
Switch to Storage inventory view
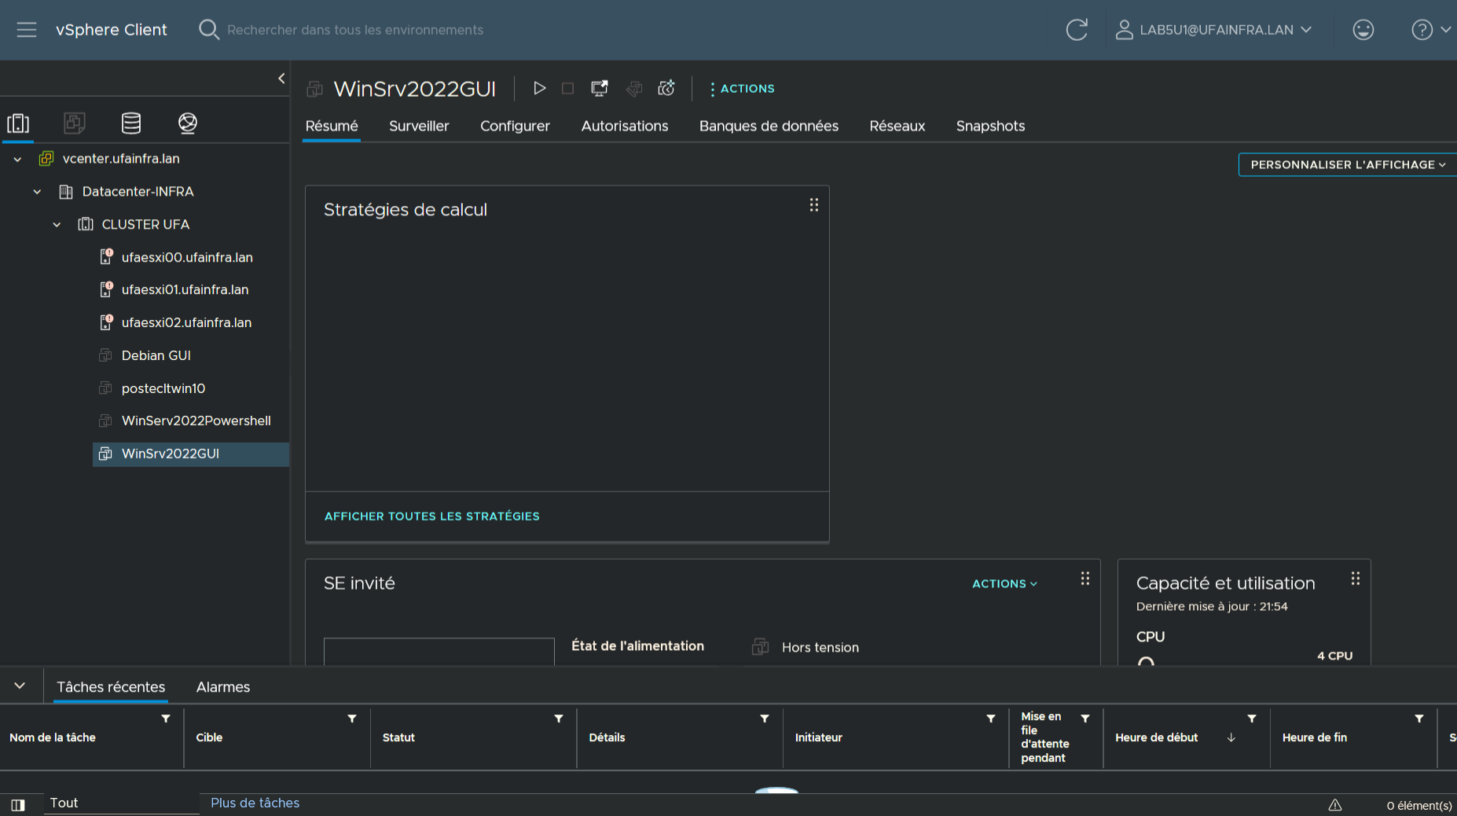[x=131, y=123]
